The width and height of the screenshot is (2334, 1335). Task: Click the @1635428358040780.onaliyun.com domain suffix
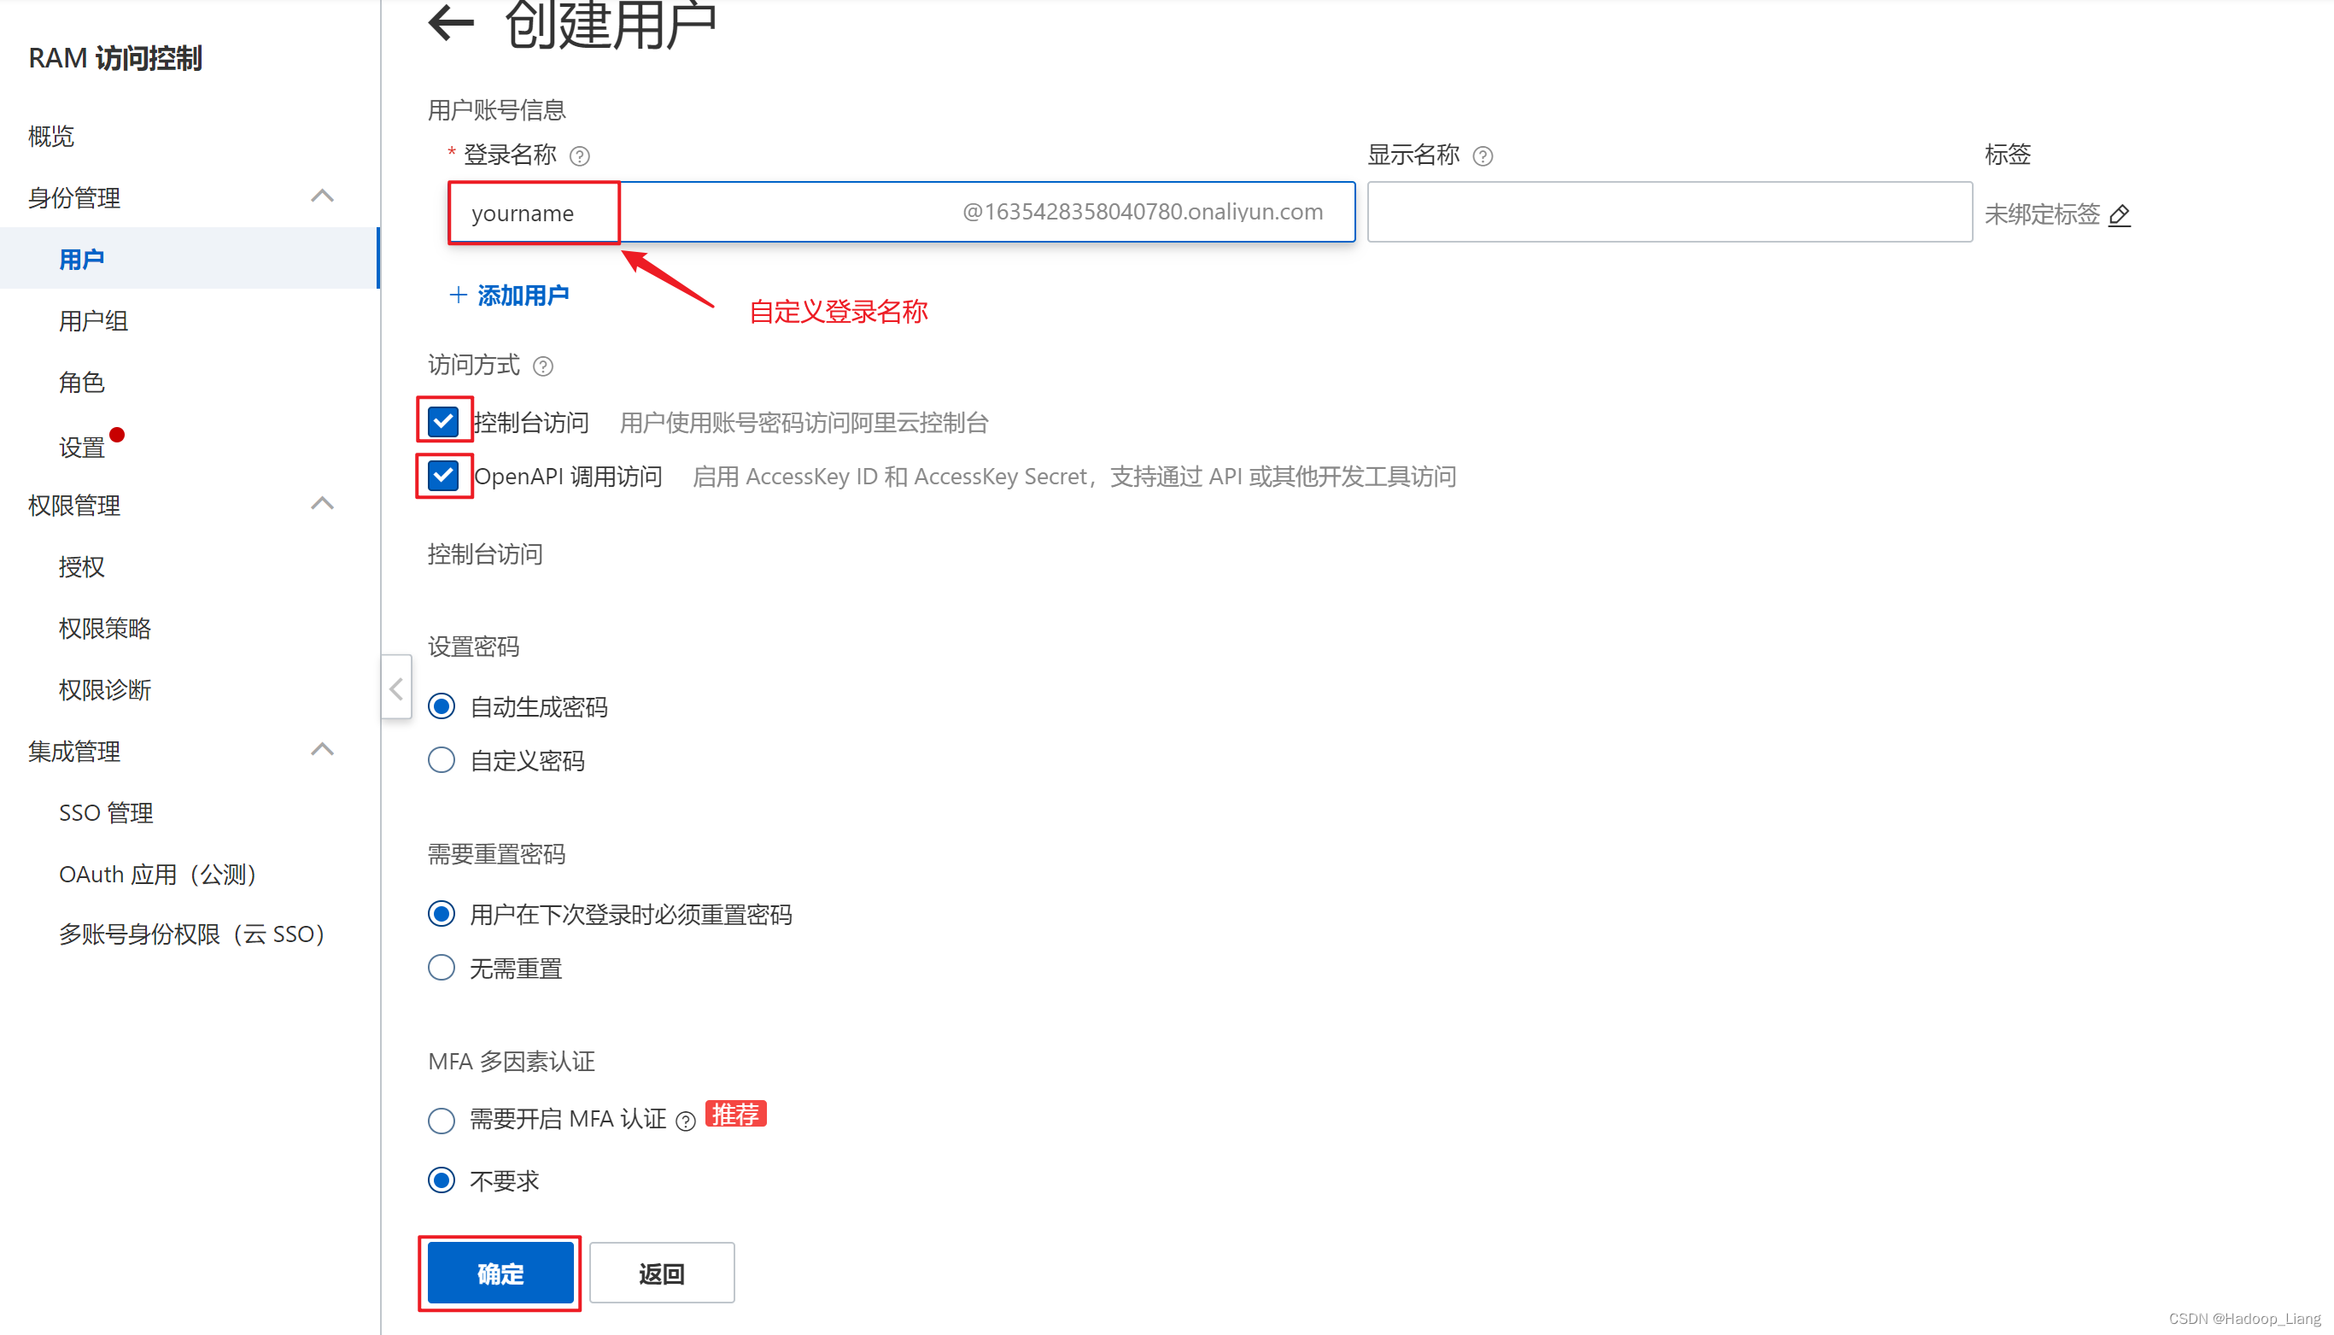[1143, 212]
